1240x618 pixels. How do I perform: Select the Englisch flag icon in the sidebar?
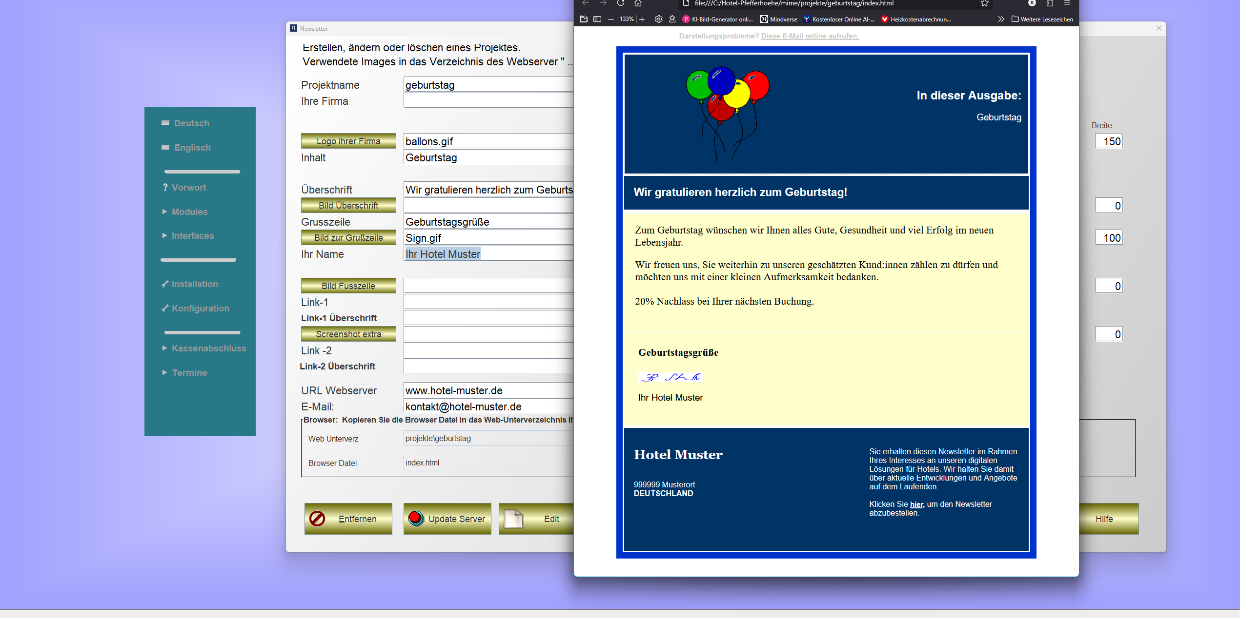pos(165,147)
